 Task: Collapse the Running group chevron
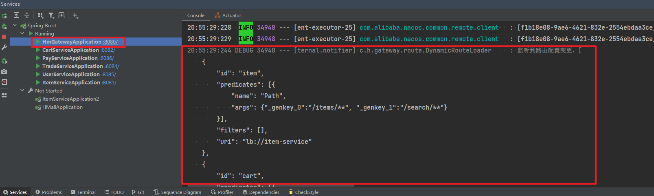(x=22, y=33)
